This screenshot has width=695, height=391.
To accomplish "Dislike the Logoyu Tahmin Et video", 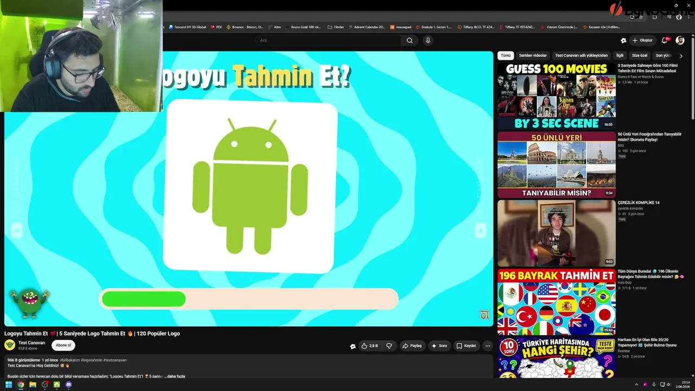I will coord(389,346).
